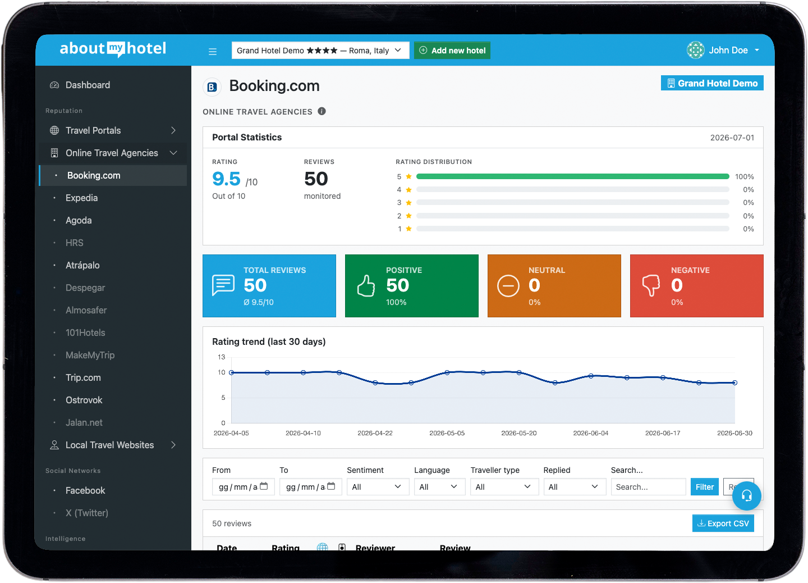
Task: Click the Grand Hotel Demo badge button
Action: 712,83
